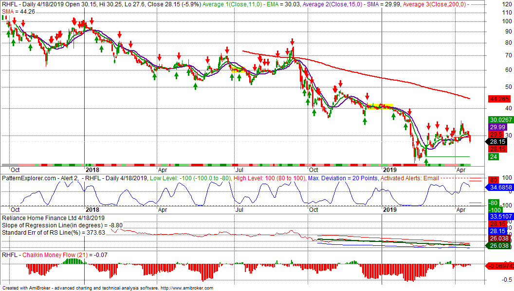Click the red -0.06974 money flow tag
514x291 pixels.
coord(500,266)
